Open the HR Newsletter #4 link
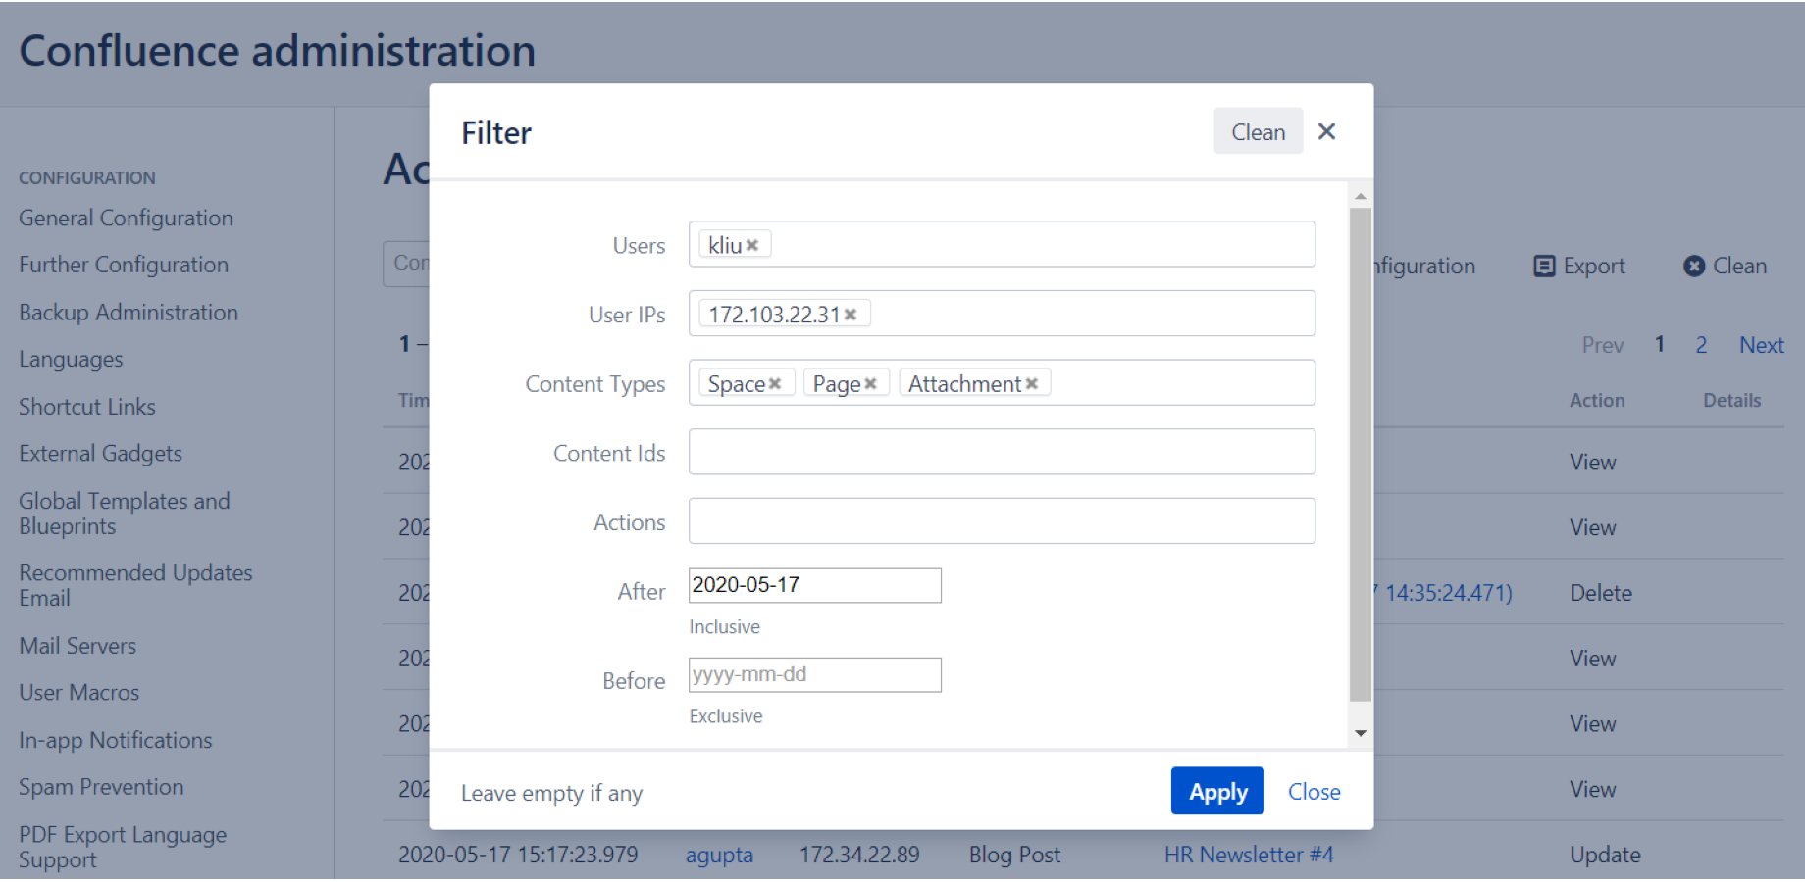Viewport: 1805px width, 882px height. (1249, 856)
